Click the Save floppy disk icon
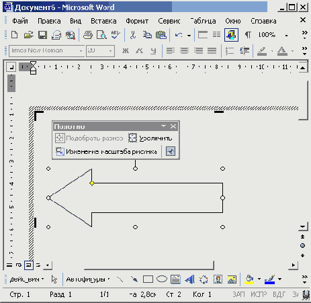The image size is (311, 303). coord(42,35)
